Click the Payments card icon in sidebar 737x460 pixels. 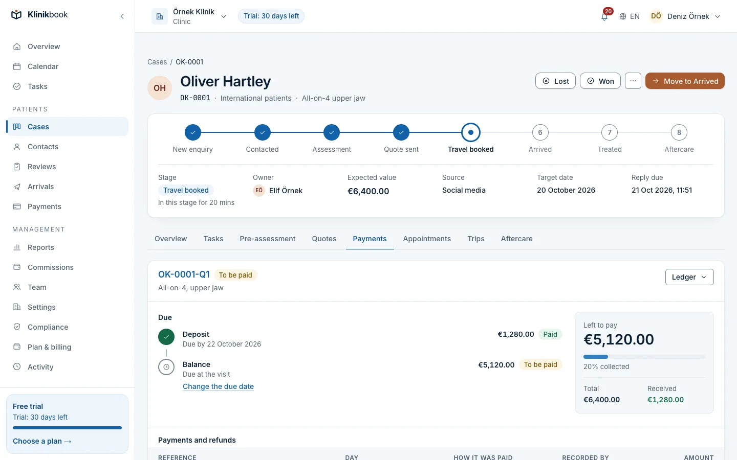click(17, 206)
